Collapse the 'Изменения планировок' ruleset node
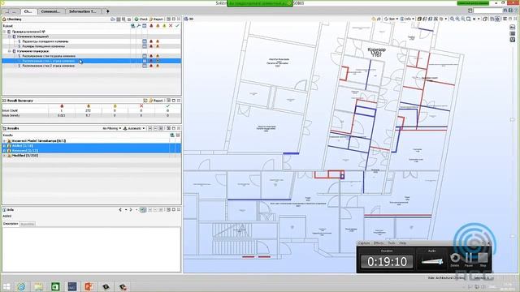Screen dimensions: 520x292 coord(10,51)
